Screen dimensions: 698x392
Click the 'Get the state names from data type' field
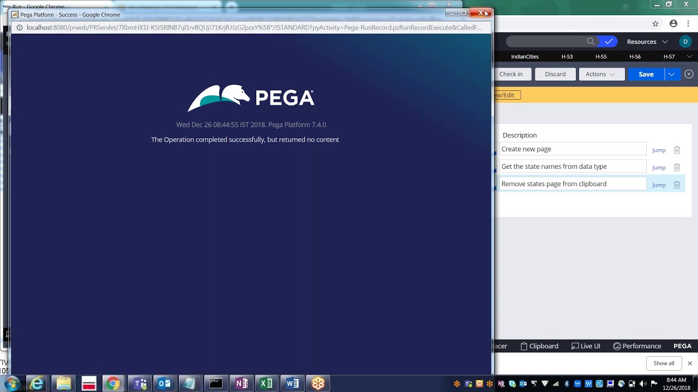click(x=573, y=167)
